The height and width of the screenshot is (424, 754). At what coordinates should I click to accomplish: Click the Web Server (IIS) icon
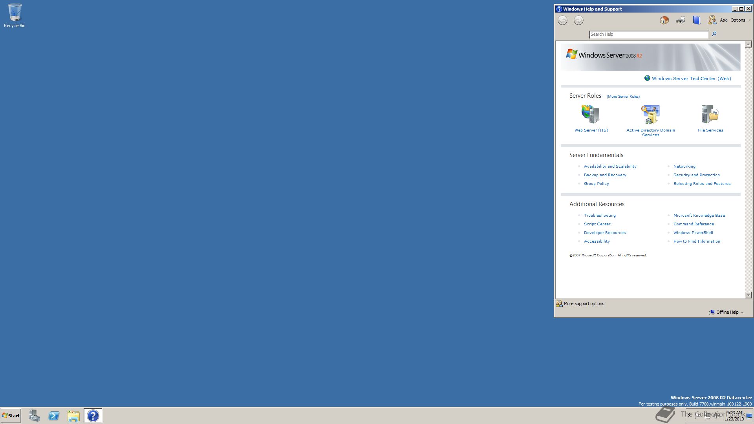coord(590,114)
